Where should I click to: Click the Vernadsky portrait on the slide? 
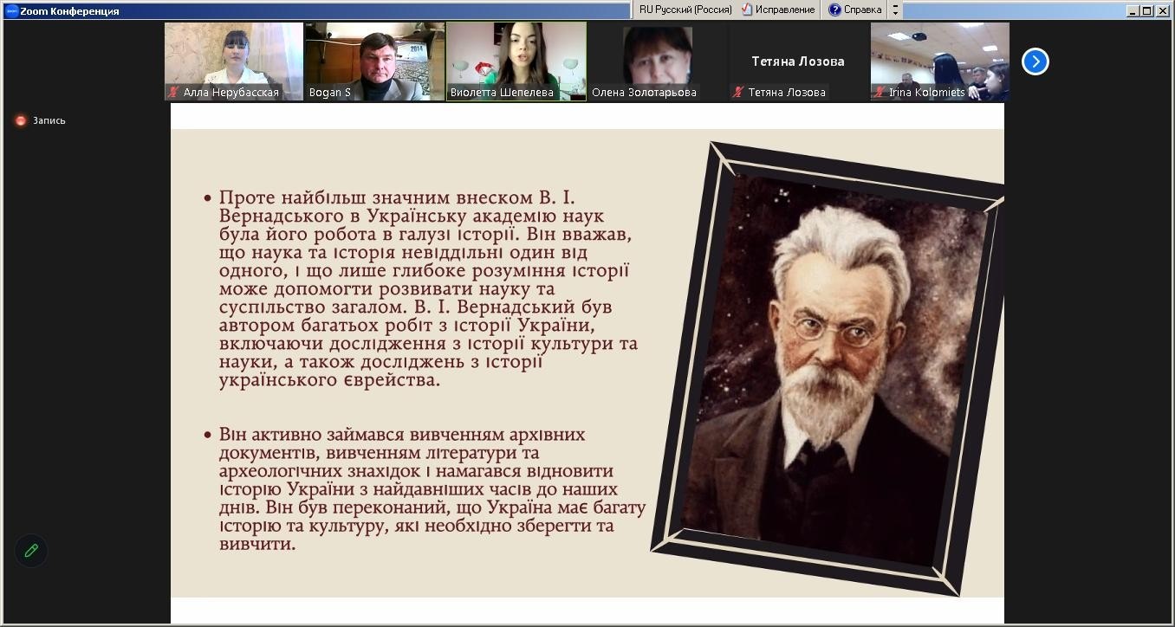pyautogui.click(x=829, y=368)
